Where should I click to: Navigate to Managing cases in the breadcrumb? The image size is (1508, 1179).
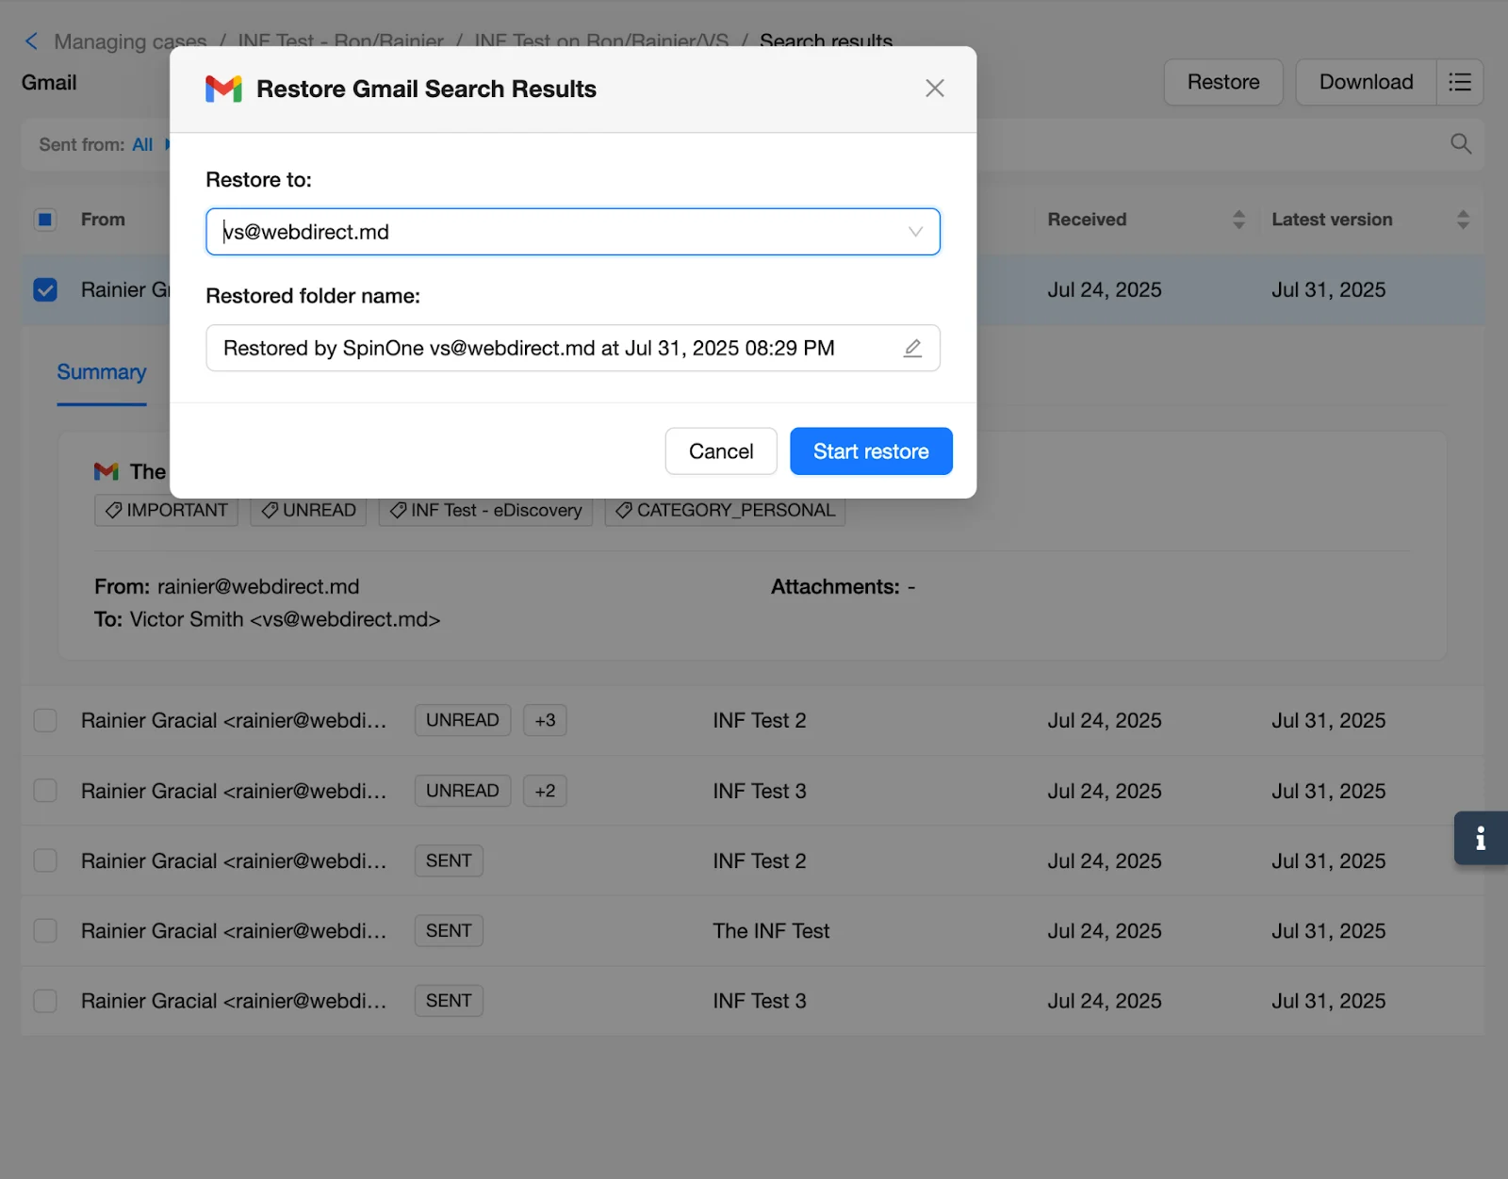[131, 41]
